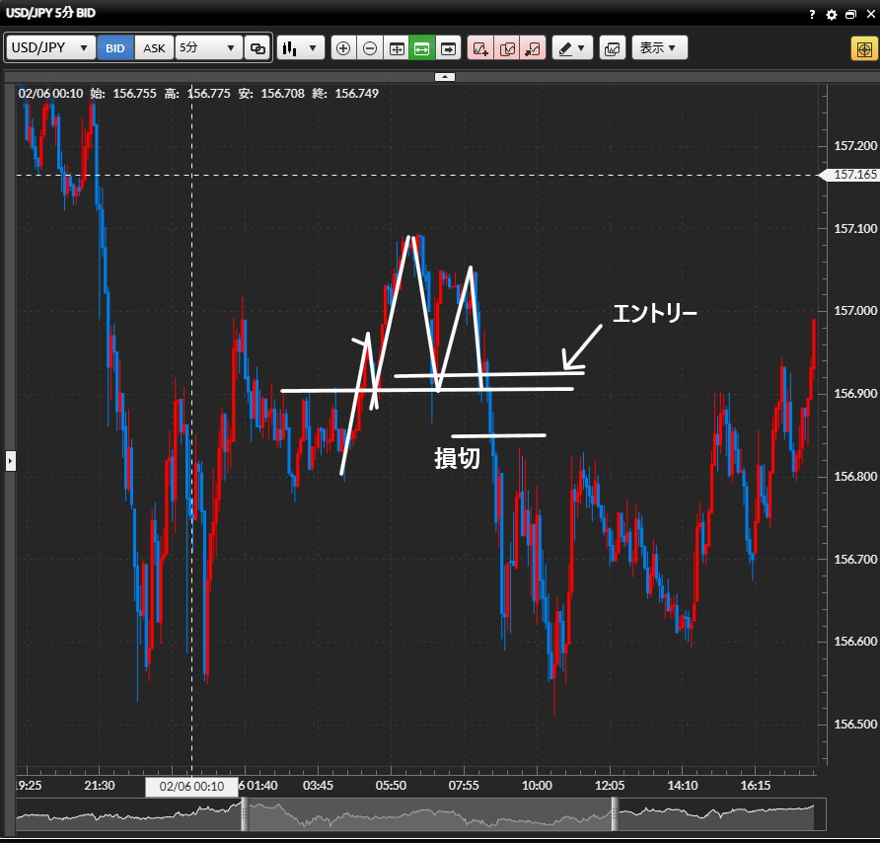Open the USD/JPY currency pair dropdown
This screenshot has width=880, height=843.
coord(51,47)
